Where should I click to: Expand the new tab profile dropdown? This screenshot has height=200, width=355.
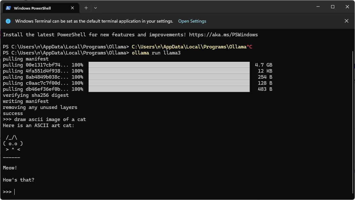pyautogui.click(x=96, y=8)
